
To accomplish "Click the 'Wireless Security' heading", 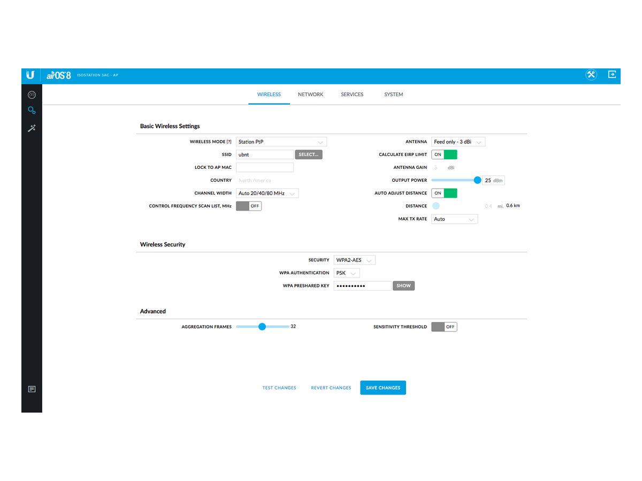I will (x=163, y=245).
